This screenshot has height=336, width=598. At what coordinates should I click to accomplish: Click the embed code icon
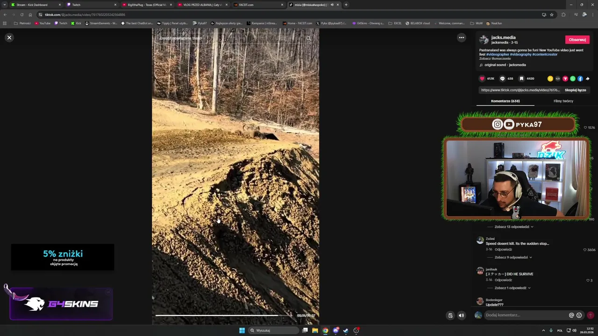tap(557, 78)
